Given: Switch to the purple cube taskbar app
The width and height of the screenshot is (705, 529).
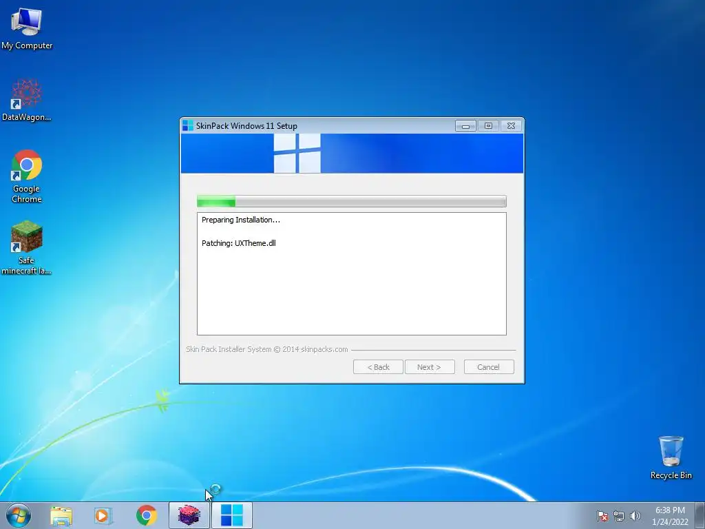Looking at the screenshot, I should [189, 515].
